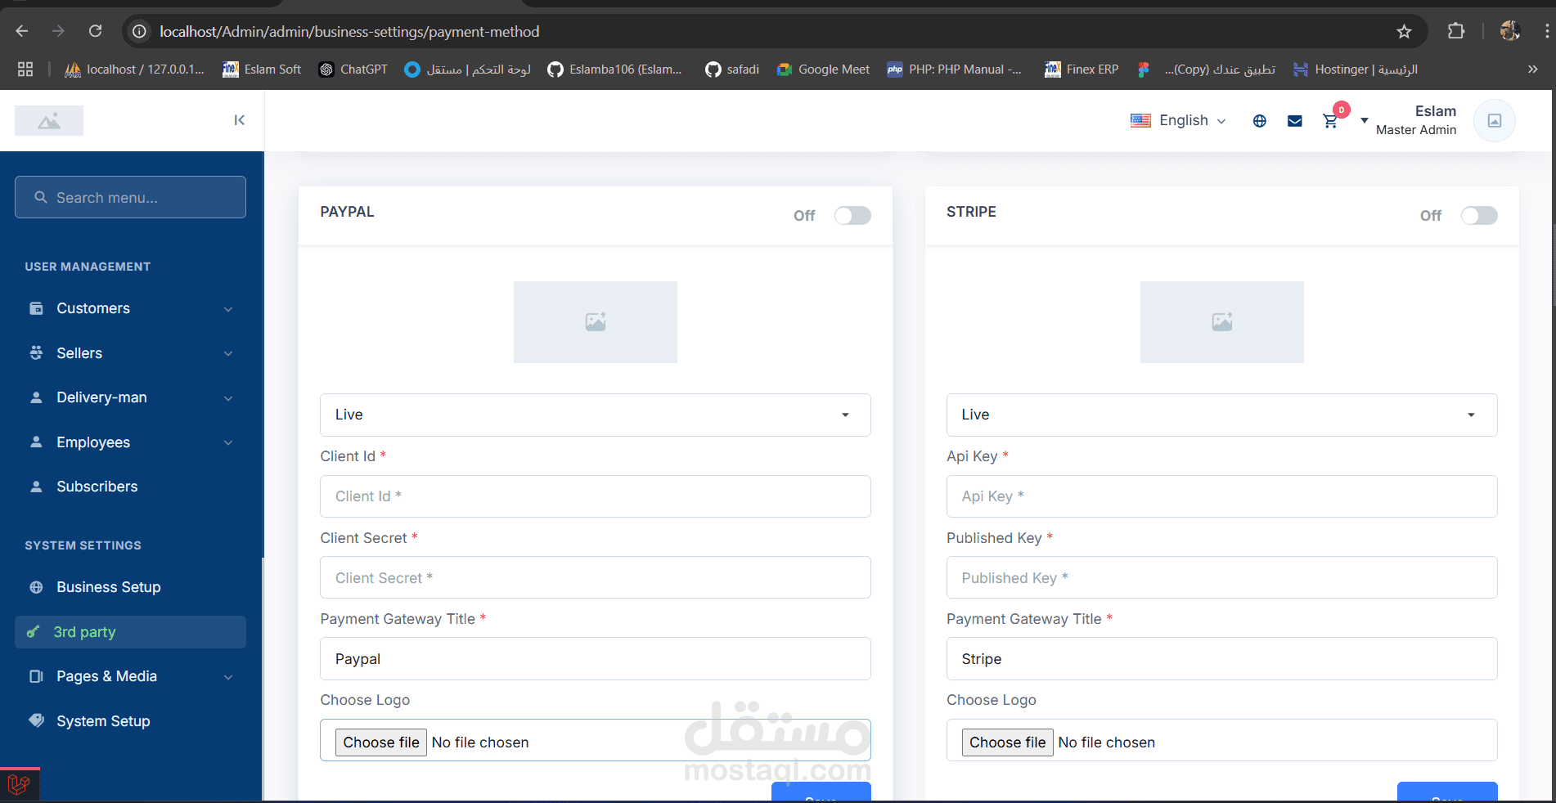Screen dimensions: 1556x803
Task: Click the System Setup icon
Action: click(36, 720)
